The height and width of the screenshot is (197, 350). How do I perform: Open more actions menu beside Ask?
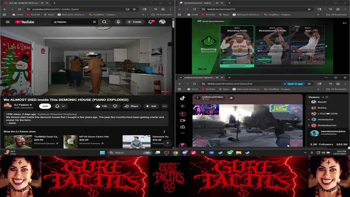click(x=165, y=106)
